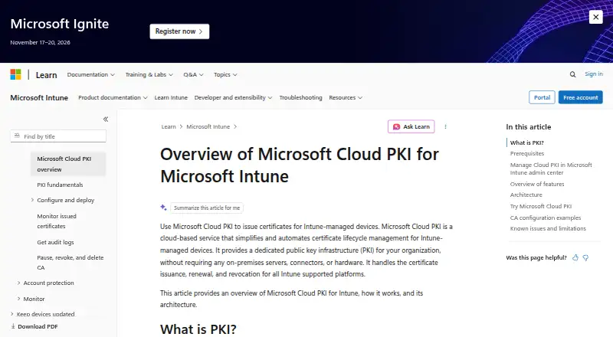Expand Product documentation menu

[x=113, y=98]
